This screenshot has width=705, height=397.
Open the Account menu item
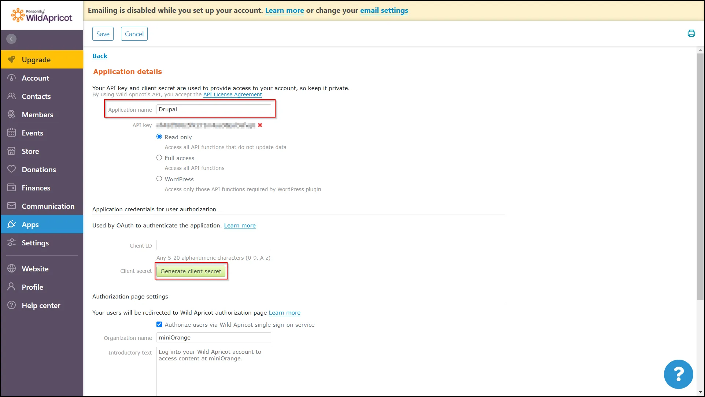[x=42, y=78]
